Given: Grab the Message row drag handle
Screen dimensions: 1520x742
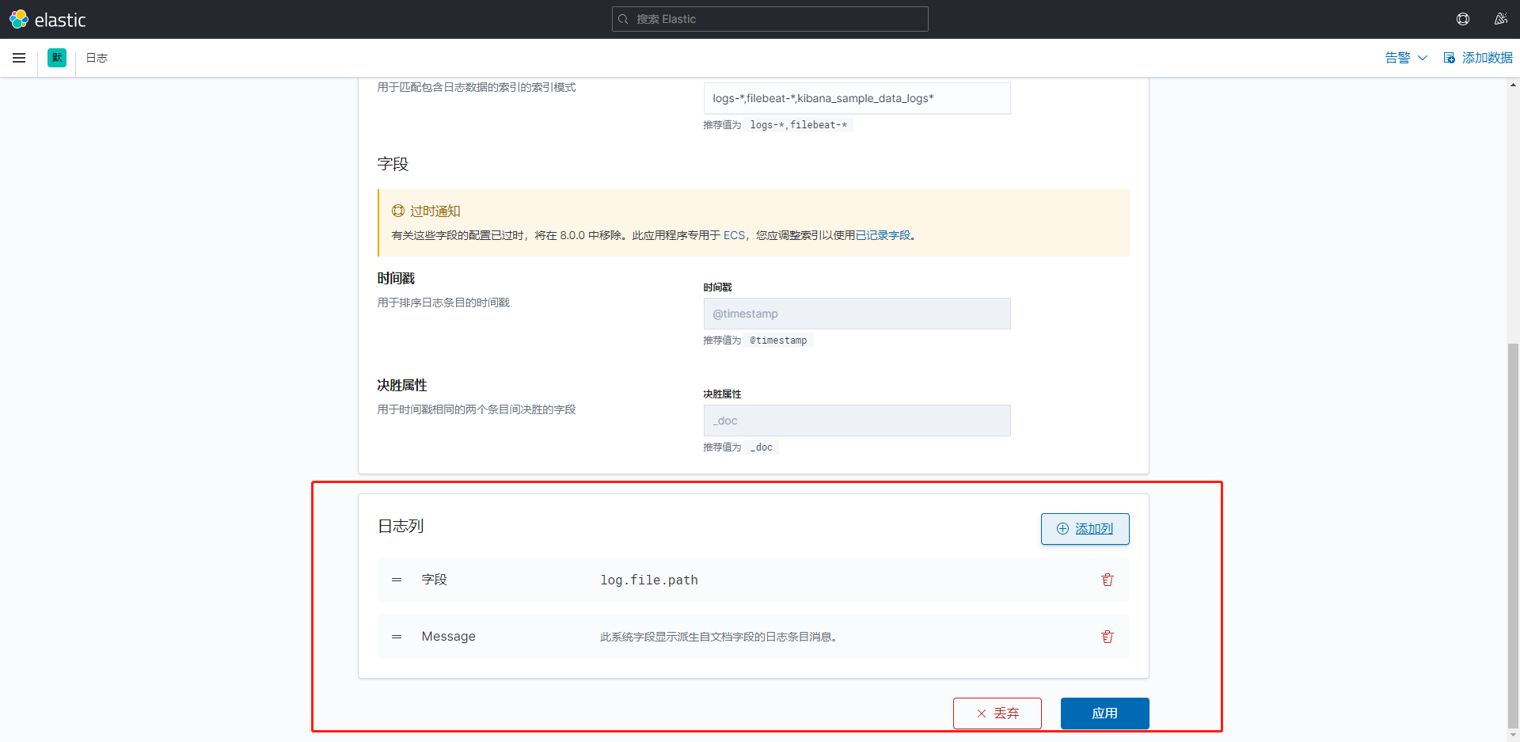Looking at the screenshot, I should click(x=397, y=637).
